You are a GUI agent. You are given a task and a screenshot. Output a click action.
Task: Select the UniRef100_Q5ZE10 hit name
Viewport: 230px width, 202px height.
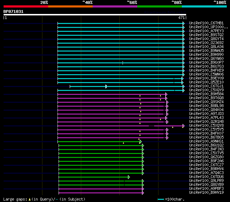(206, 82)
